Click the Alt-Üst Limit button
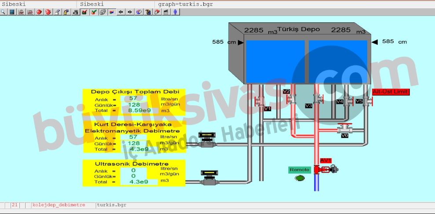 [391, 92]
